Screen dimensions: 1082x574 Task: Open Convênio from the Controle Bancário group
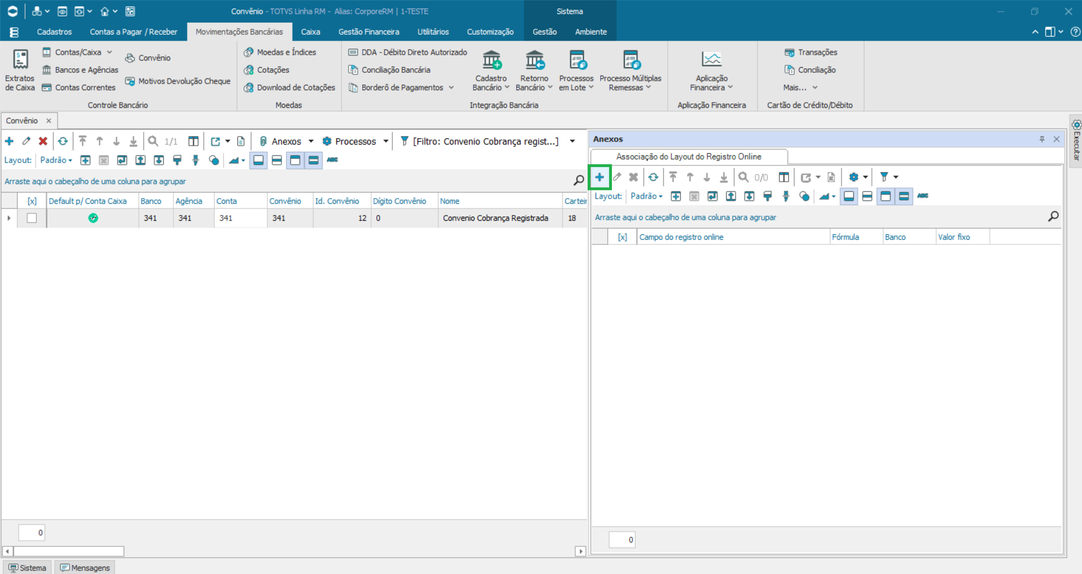click(148, 58)
